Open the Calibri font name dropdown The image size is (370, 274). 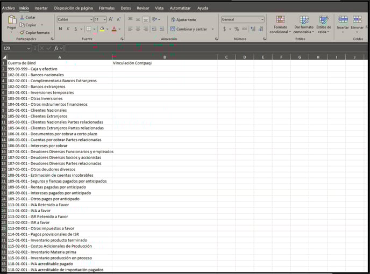coord(91,19)
